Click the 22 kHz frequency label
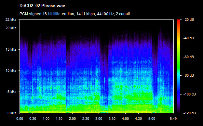This screenshot has width=203, height=126. tap(11, 19)
